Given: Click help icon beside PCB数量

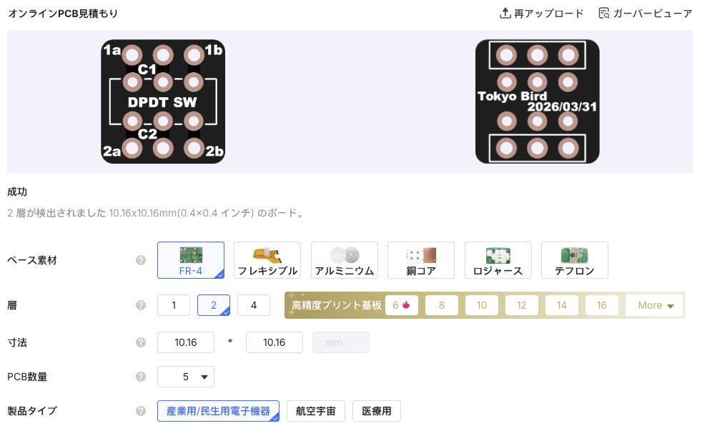Looking at the screenshot, I should coord(141,377).
